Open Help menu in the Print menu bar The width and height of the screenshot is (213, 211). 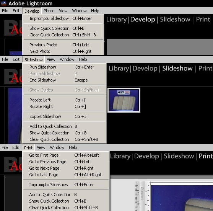click(73, 147)
